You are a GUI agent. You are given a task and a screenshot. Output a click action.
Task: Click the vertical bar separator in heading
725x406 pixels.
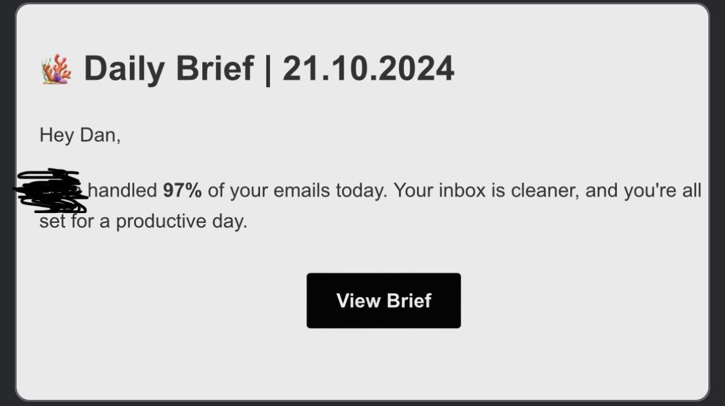pyautogui.click(x=267, y=69)
